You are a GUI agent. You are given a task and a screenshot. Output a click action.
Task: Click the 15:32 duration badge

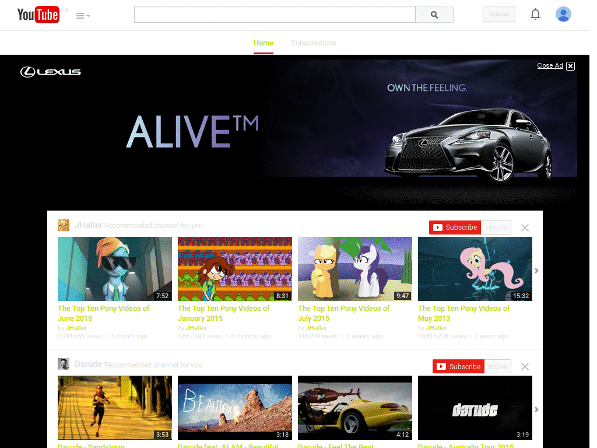coord(521,296)
